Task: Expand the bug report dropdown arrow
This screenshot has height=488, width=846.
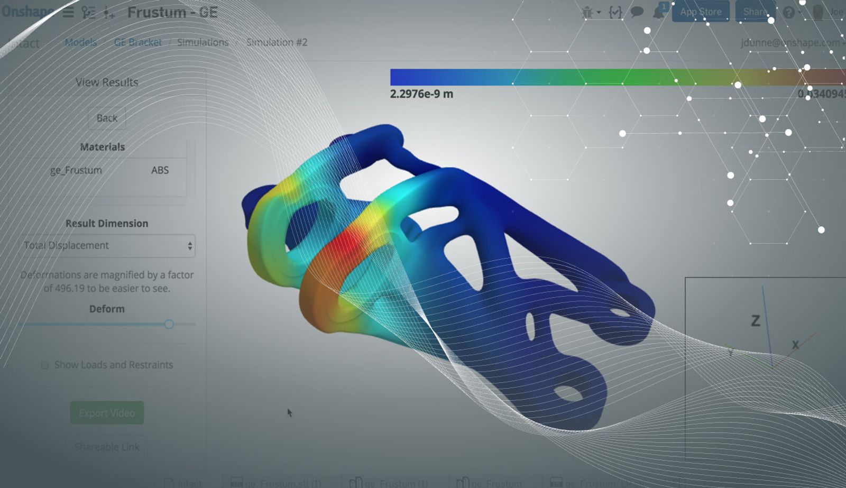Action: [x=599, y=12]
